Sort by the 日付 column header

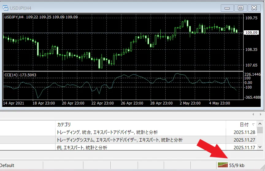[x=244, y=124]
